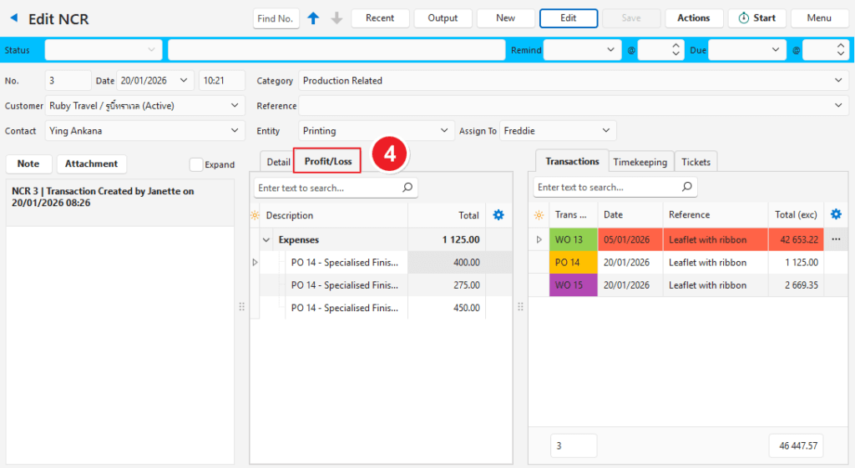Click the Find No. input field
Image resolution: width=855 pixels, height=468 pixels.
pos(276,18)
